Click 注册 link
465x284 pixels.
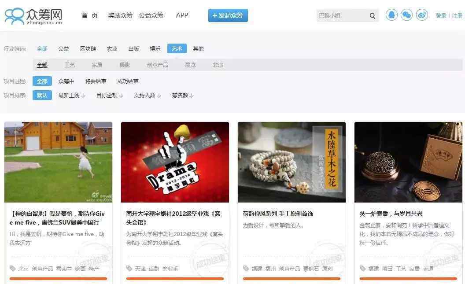coord(457,16)
